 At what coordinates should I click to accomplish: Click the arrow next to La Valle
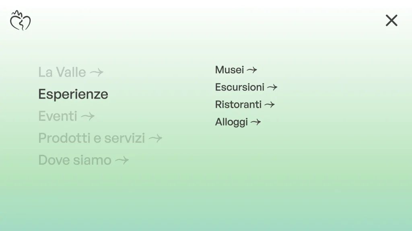(x=97, y=72)
